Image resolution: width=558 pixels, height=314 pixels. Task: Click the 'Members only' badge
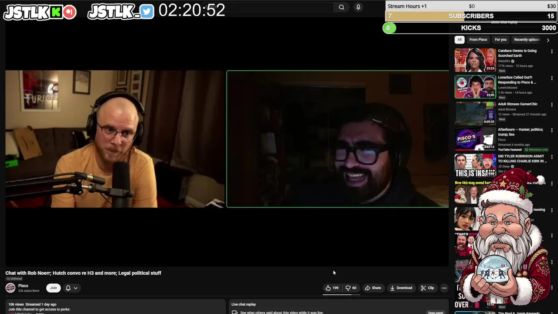[536, 150]
